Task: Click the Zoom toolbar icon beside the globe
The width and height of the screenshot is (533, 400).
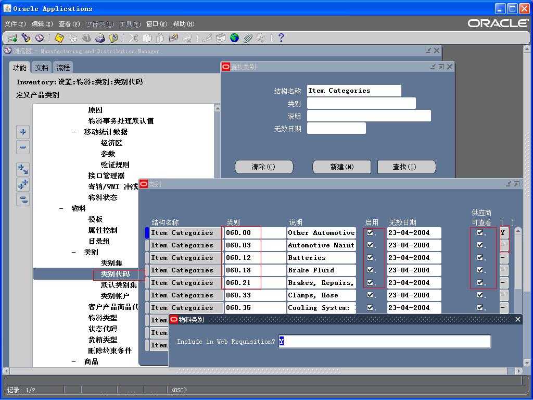Action: pos(221,38)
